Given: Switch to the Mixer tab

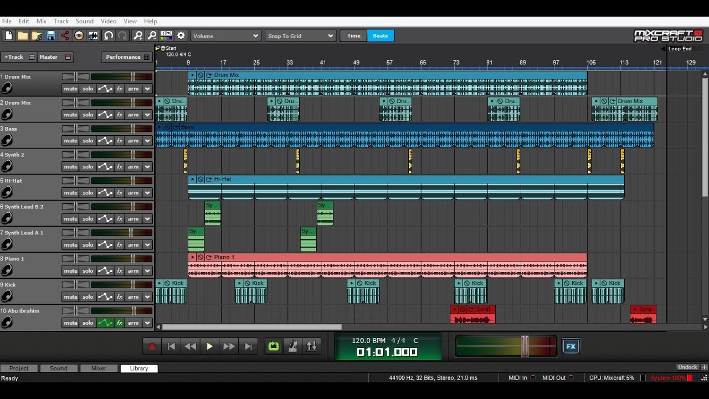Looking at the screenshot, I should (99, 369).
